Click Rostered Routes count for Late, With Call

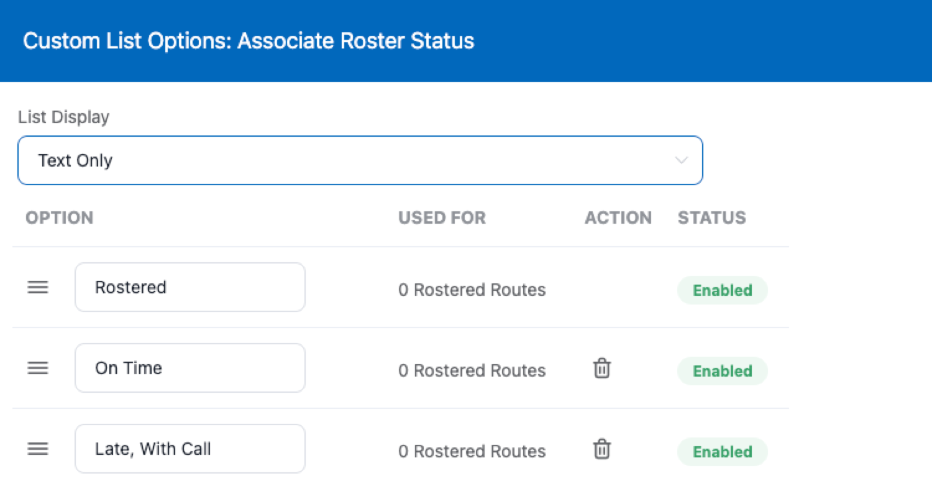coord(472,452)
